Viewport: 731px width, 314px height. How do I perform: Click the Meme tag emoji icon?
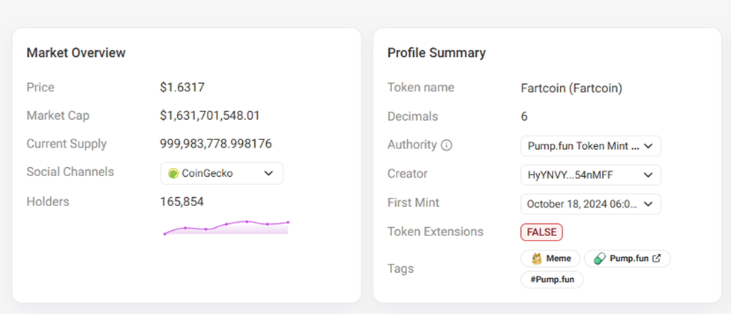[x=537, y=259]
